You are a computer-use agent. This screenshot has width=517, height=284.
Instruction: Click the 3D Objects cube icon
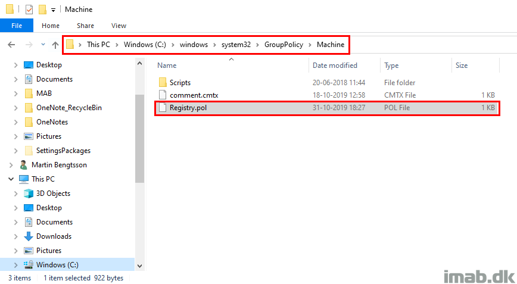coord(29,194)
